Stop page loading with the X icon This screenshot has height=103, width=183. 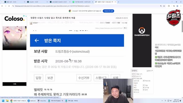pos(9,6)
